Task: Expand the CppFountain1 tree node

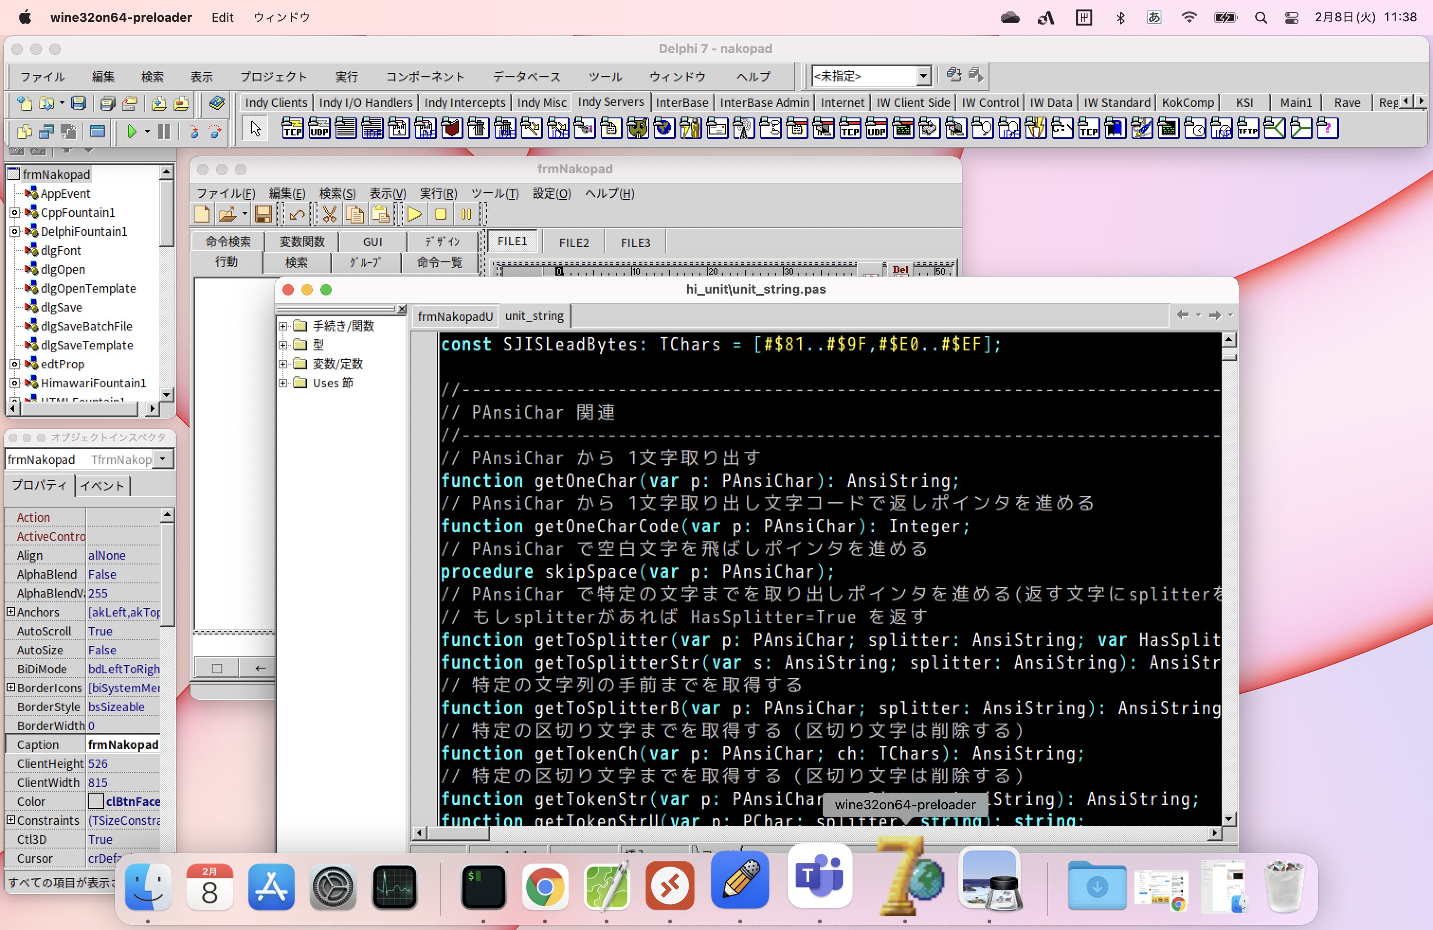Action: point(15,212)
